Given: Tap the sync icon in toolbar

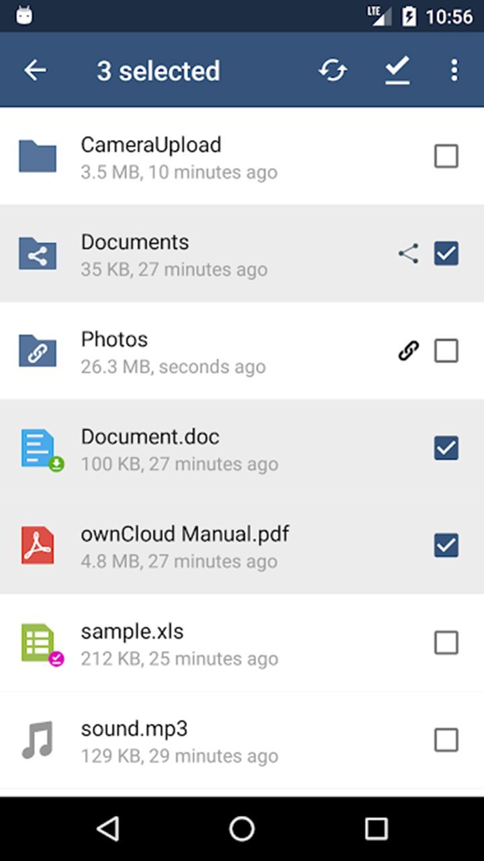Looking at the screenshot, I should click(x=333, y=70).
